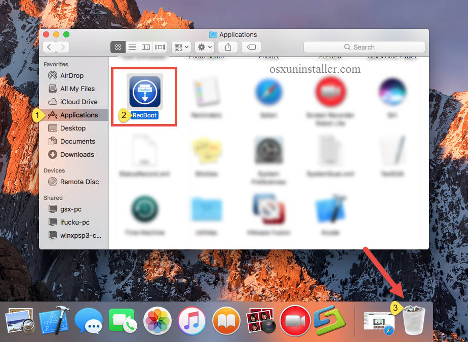Switch to column view in Finder

(x=146, y=47)
